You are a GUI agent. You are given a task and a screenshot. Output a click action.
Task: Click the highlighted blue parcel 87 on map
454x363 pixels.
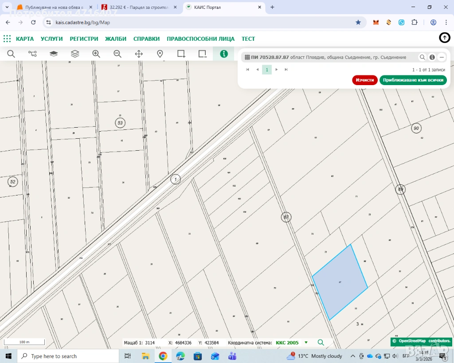pos(340,282)
